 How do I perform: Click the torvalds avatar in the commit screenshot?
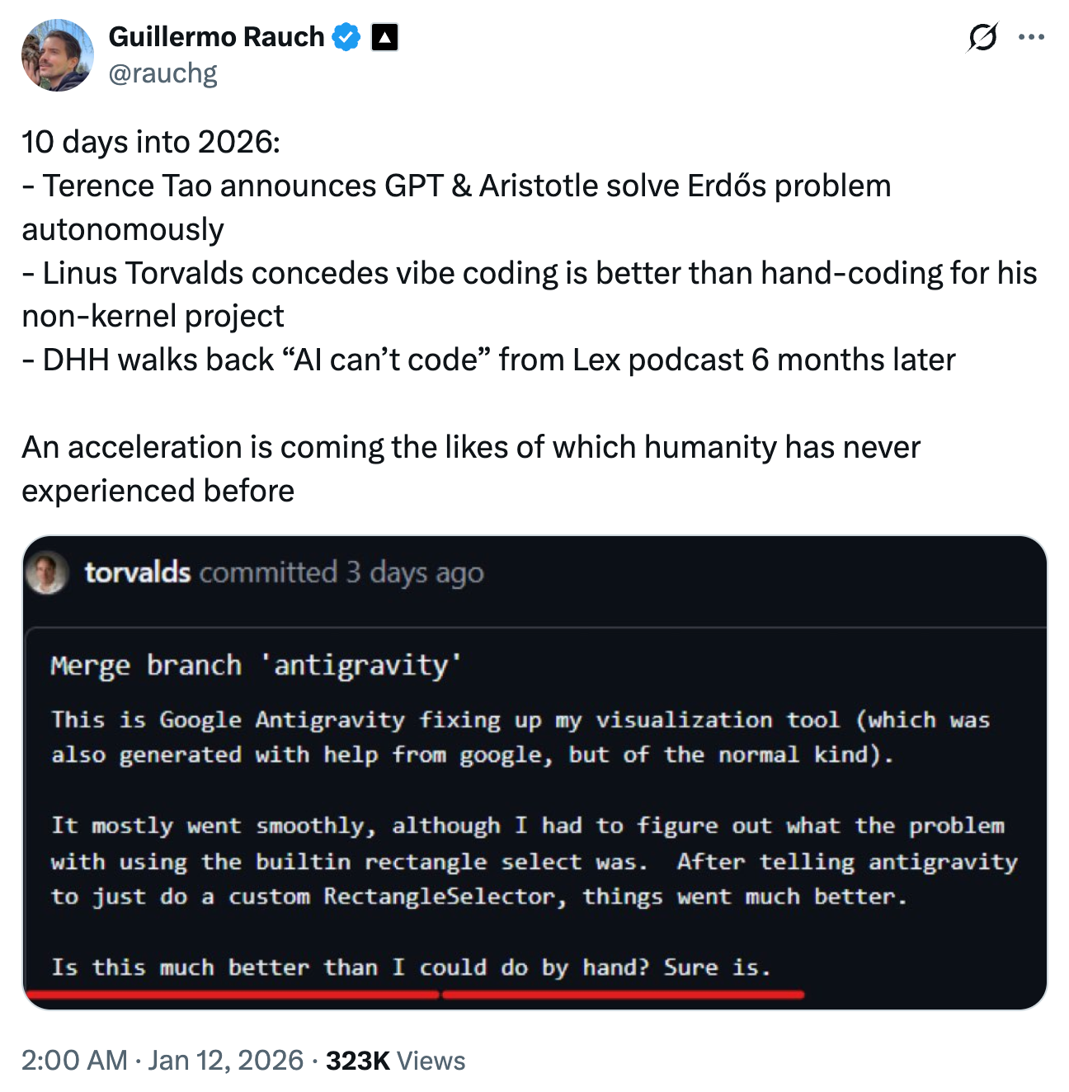tap(46, 572)
